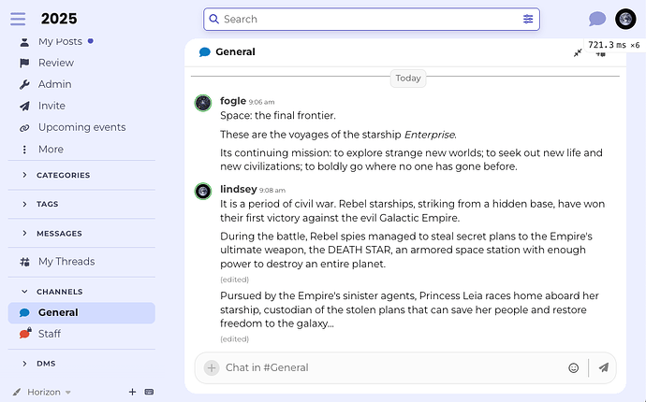Screen dimensions: 646x402
Task: Click the More vertical dots icon
Action: [x=24, y=150]
